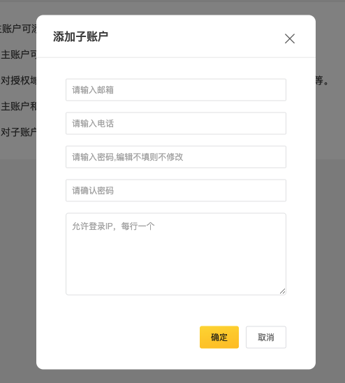Click the 请确认密码 confirm password field
This screenshot has height=383, width=345.
tap(176, 191)
